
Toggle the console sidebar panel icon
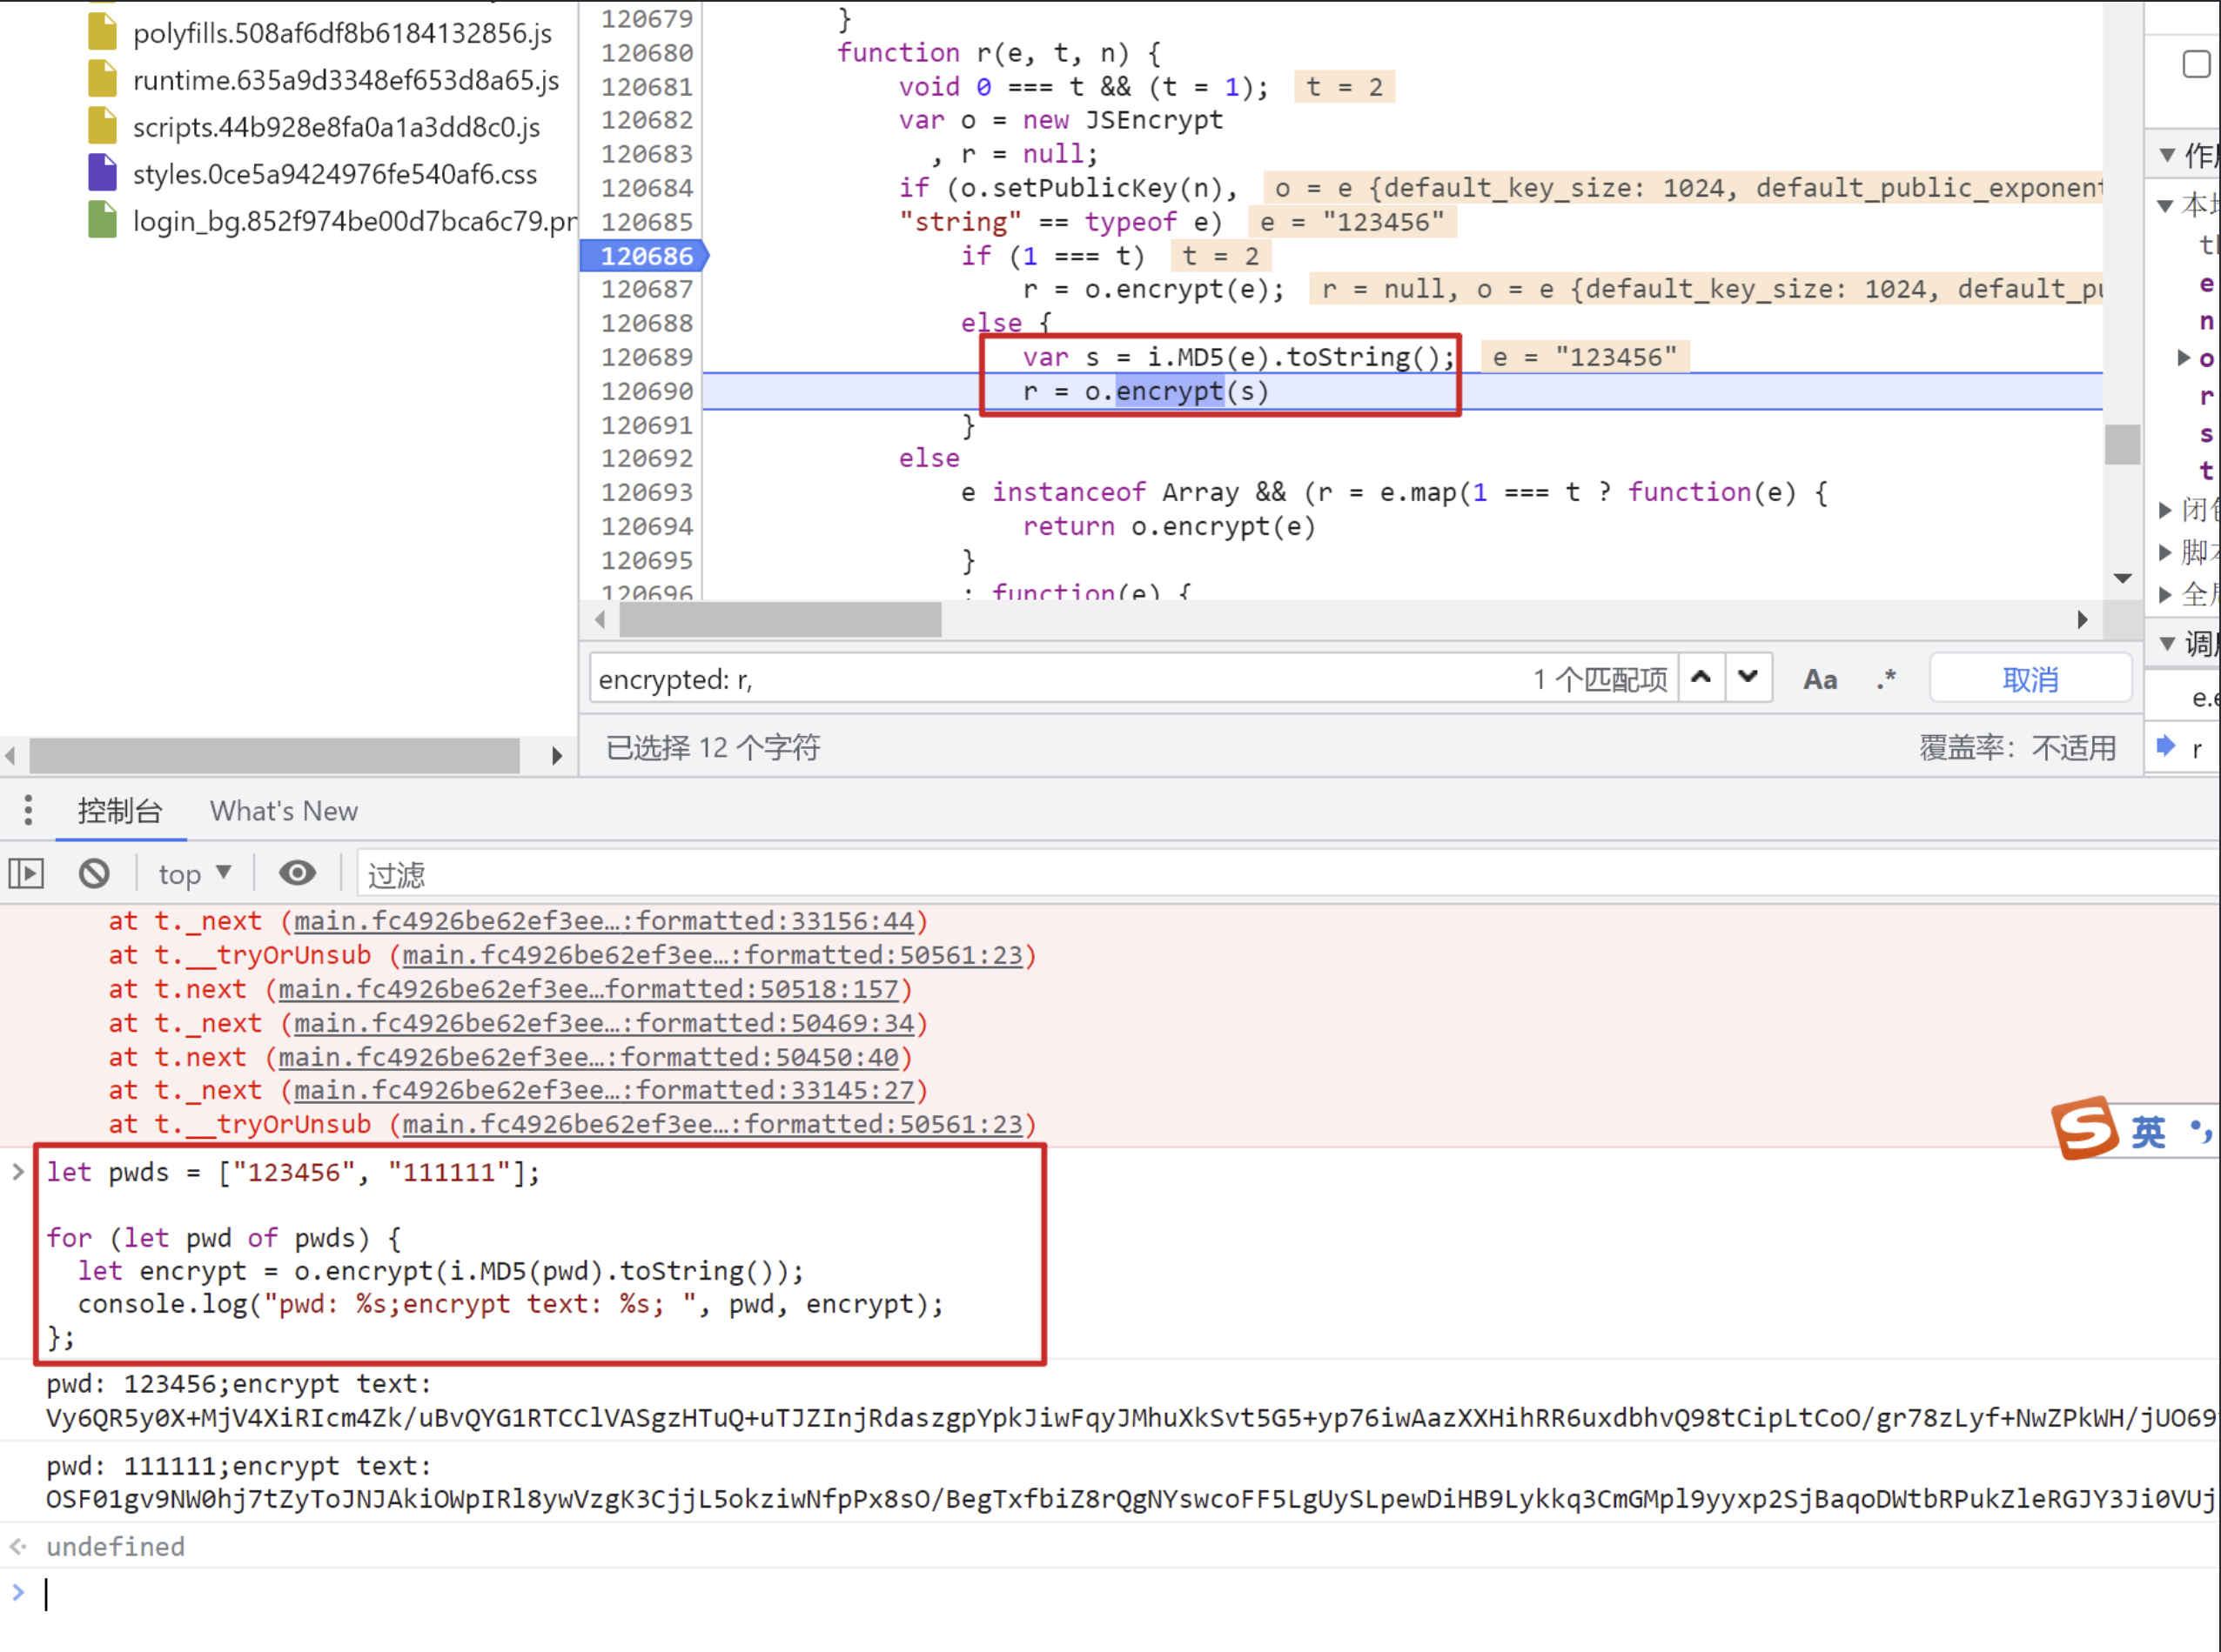[27, 874]
